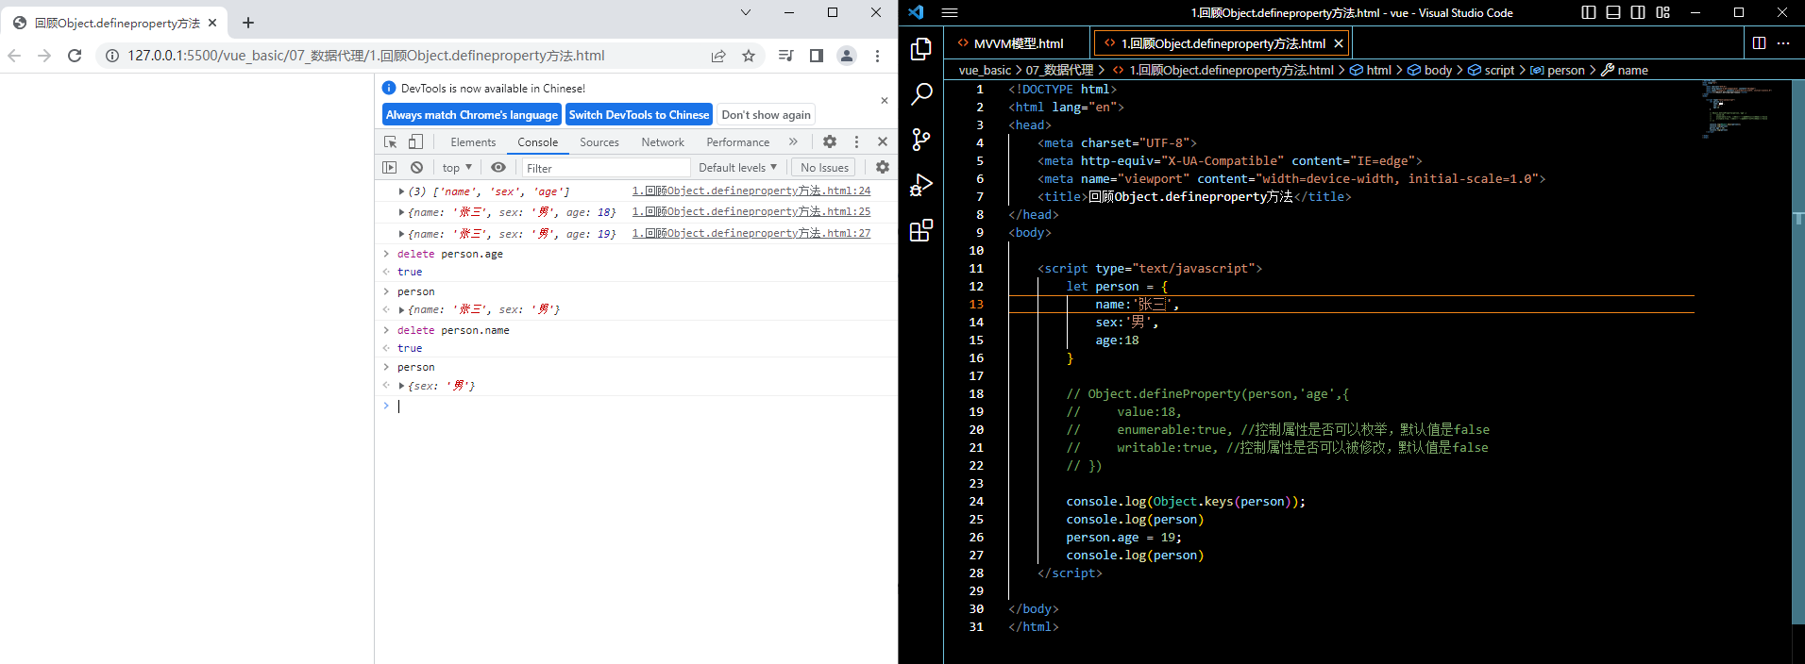
Task: Open Run and Debug view in VS Code
Action: pos(921,185)
